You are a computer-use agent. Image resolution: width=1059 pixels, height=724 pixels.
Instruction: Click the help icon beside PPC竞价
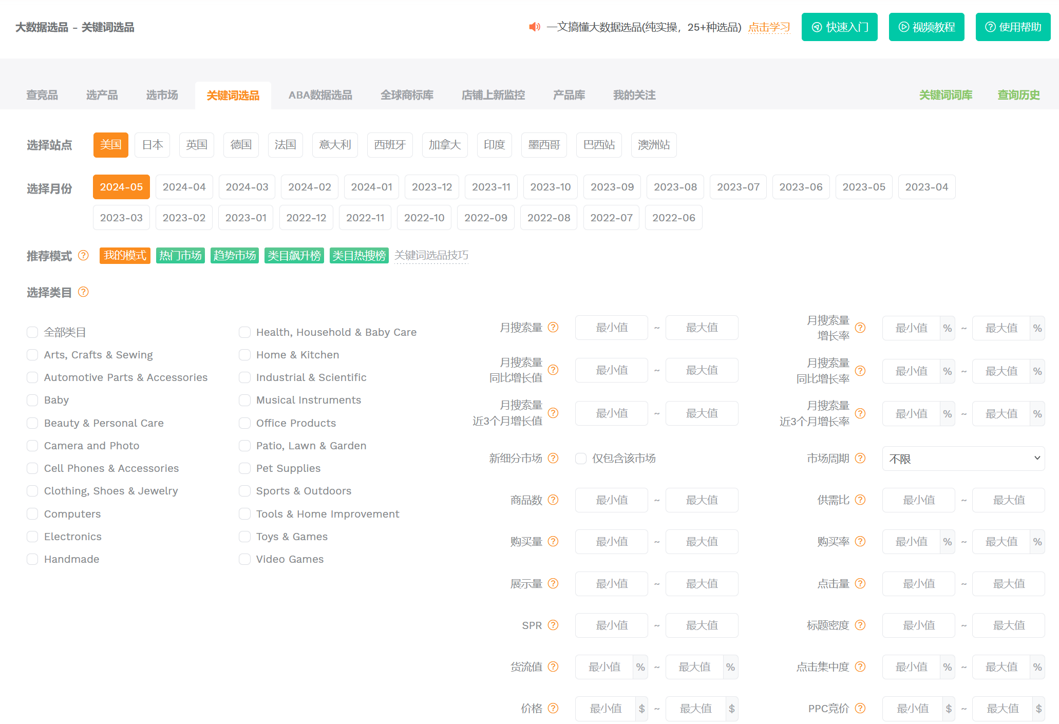[860, 708]
